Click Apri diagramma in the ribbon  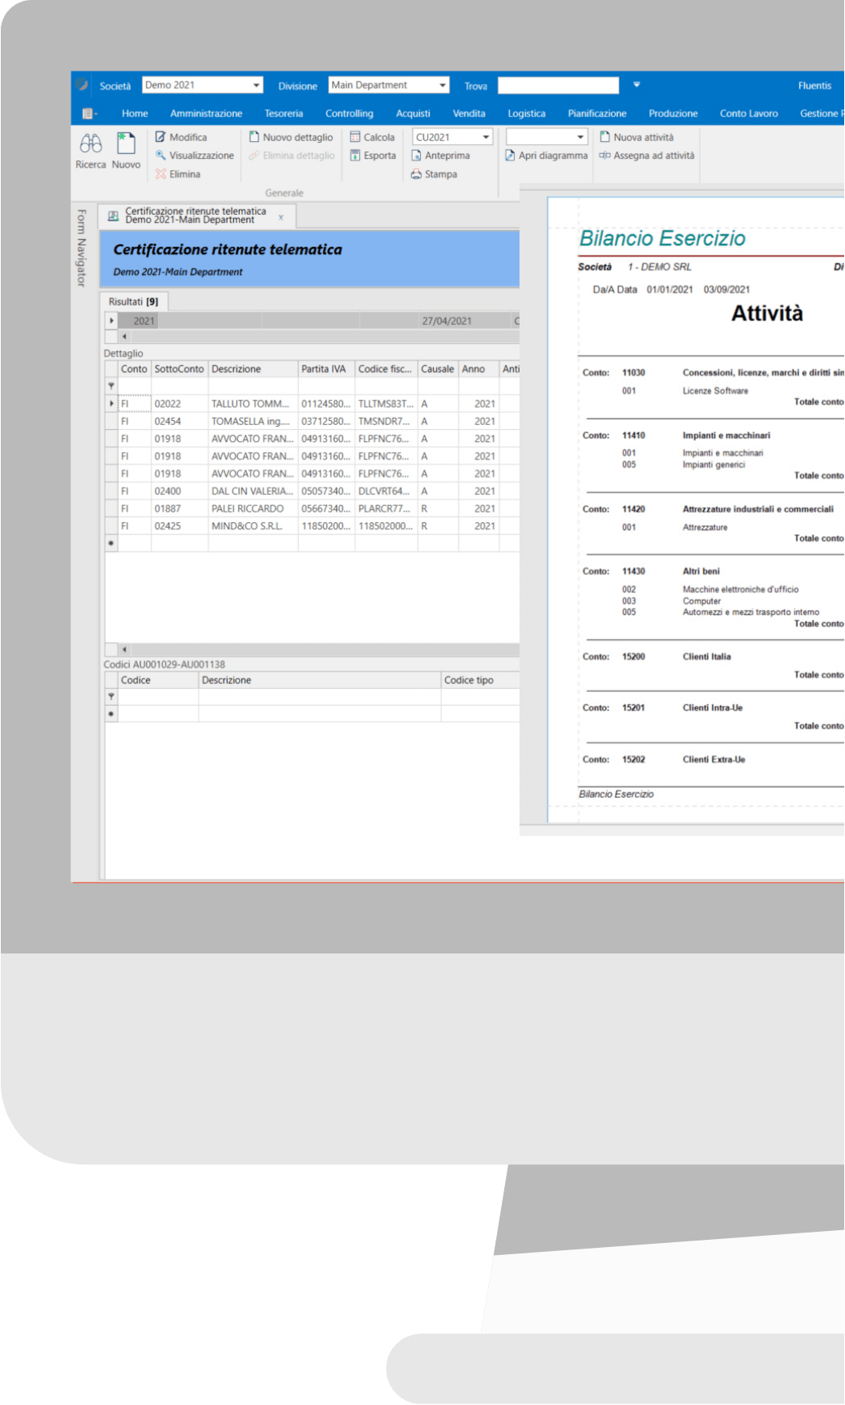pos(546,156)
